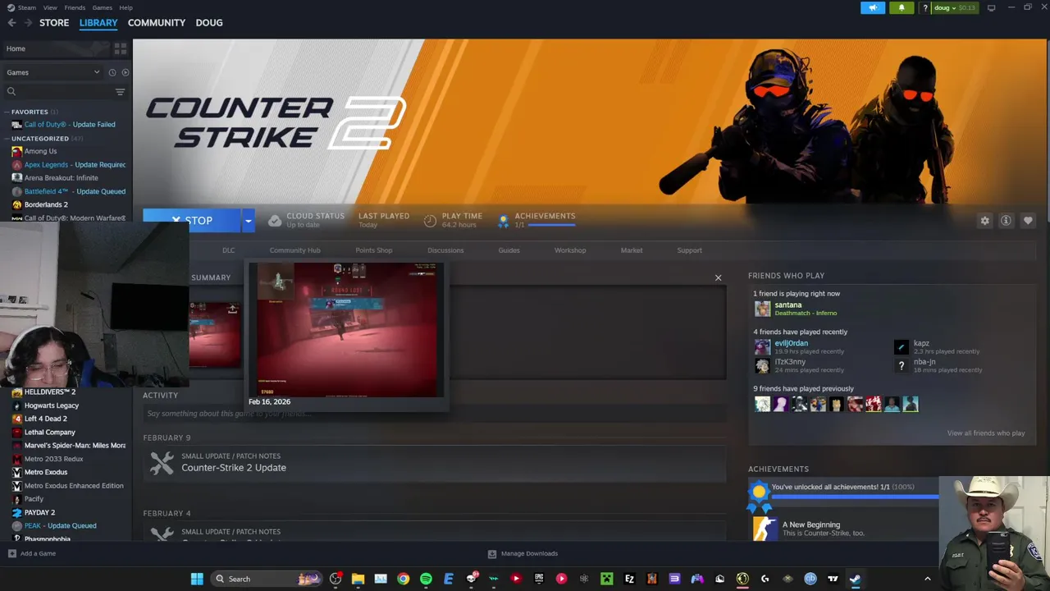The height and width of the screenshot is (591, 1050).
Task: Select Hogwarts Legacy in library list
Action: pyautogui.click(x=52, y=405)
